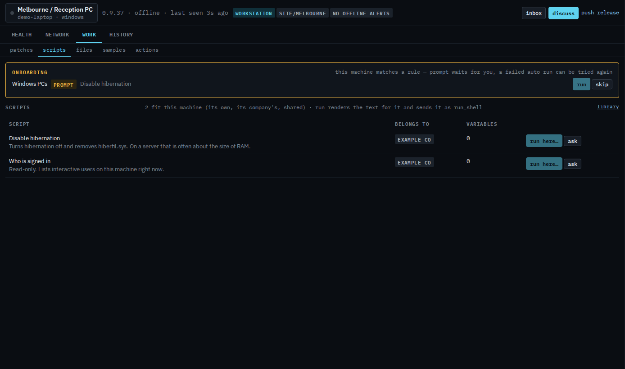The width and height of the screenshot is (625, 369).
Task: Select the WORK tab
Action: click(x=89, y=35)
